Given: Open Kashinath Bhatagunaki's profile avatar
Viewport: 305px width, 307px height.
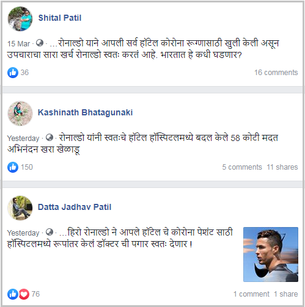Looking at the screenshot, I should coord(20,114).
